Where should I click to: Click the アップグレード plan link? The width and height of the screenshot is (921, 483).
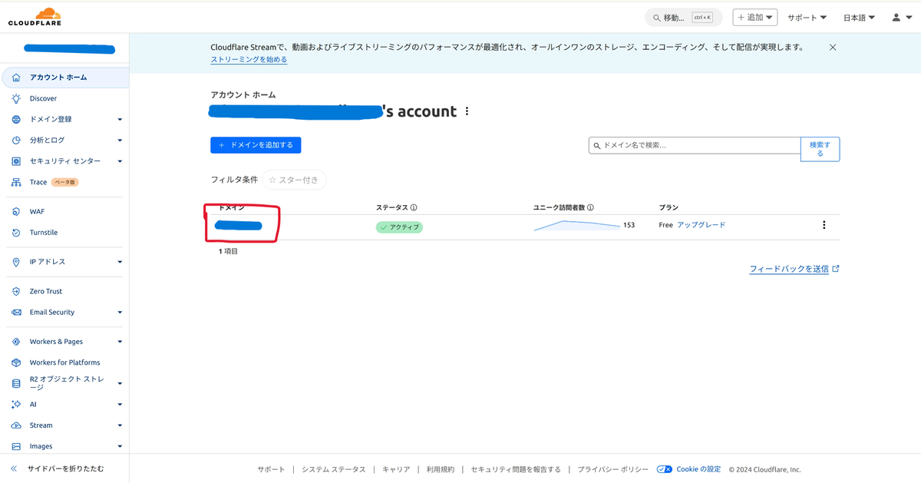pos(701,225)
